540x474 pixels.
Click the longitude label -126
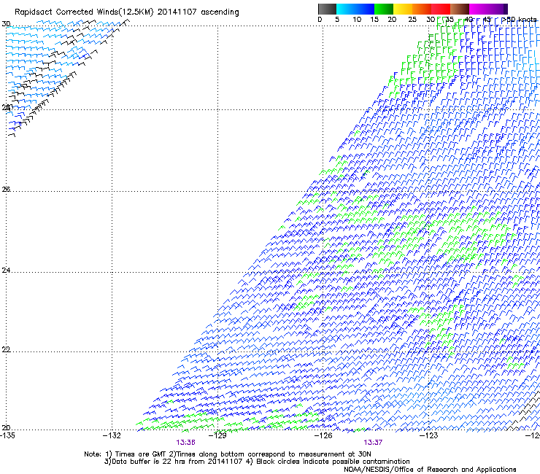tap(323, 435)
